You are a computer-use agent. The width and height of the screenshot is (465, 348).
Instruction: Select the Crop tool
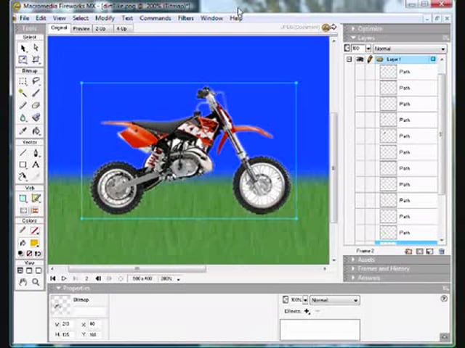tap(36, 59)
